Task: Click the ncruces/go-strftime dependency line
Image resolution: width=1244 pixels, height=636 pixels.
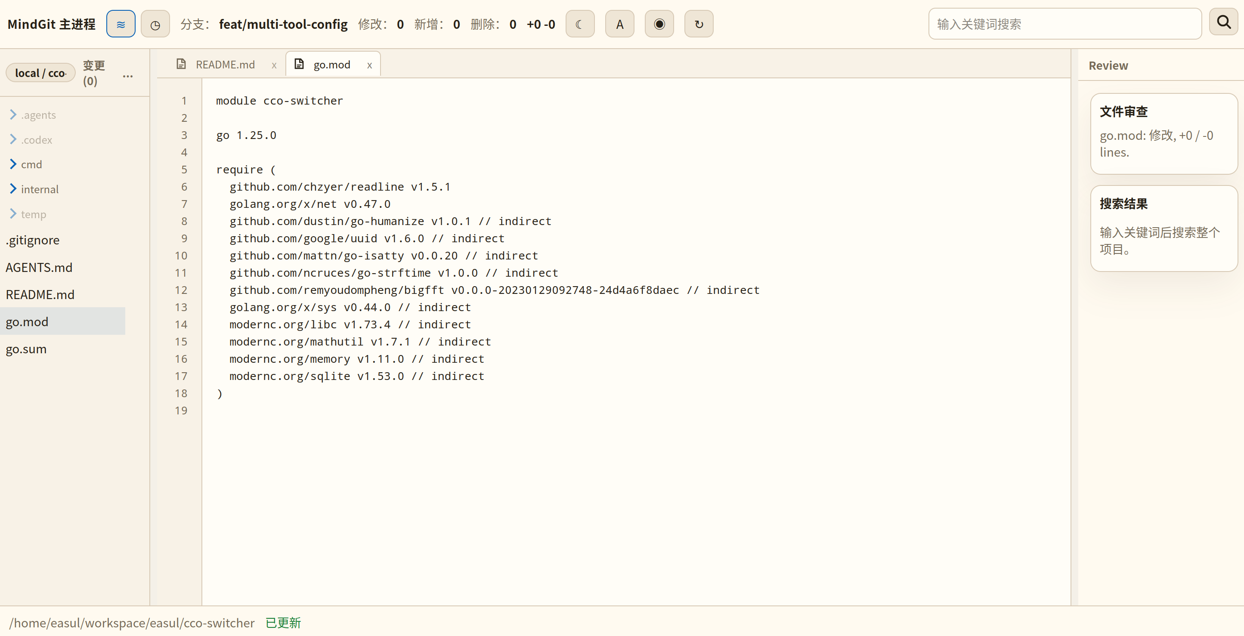Action: click(x=393, y=273)
